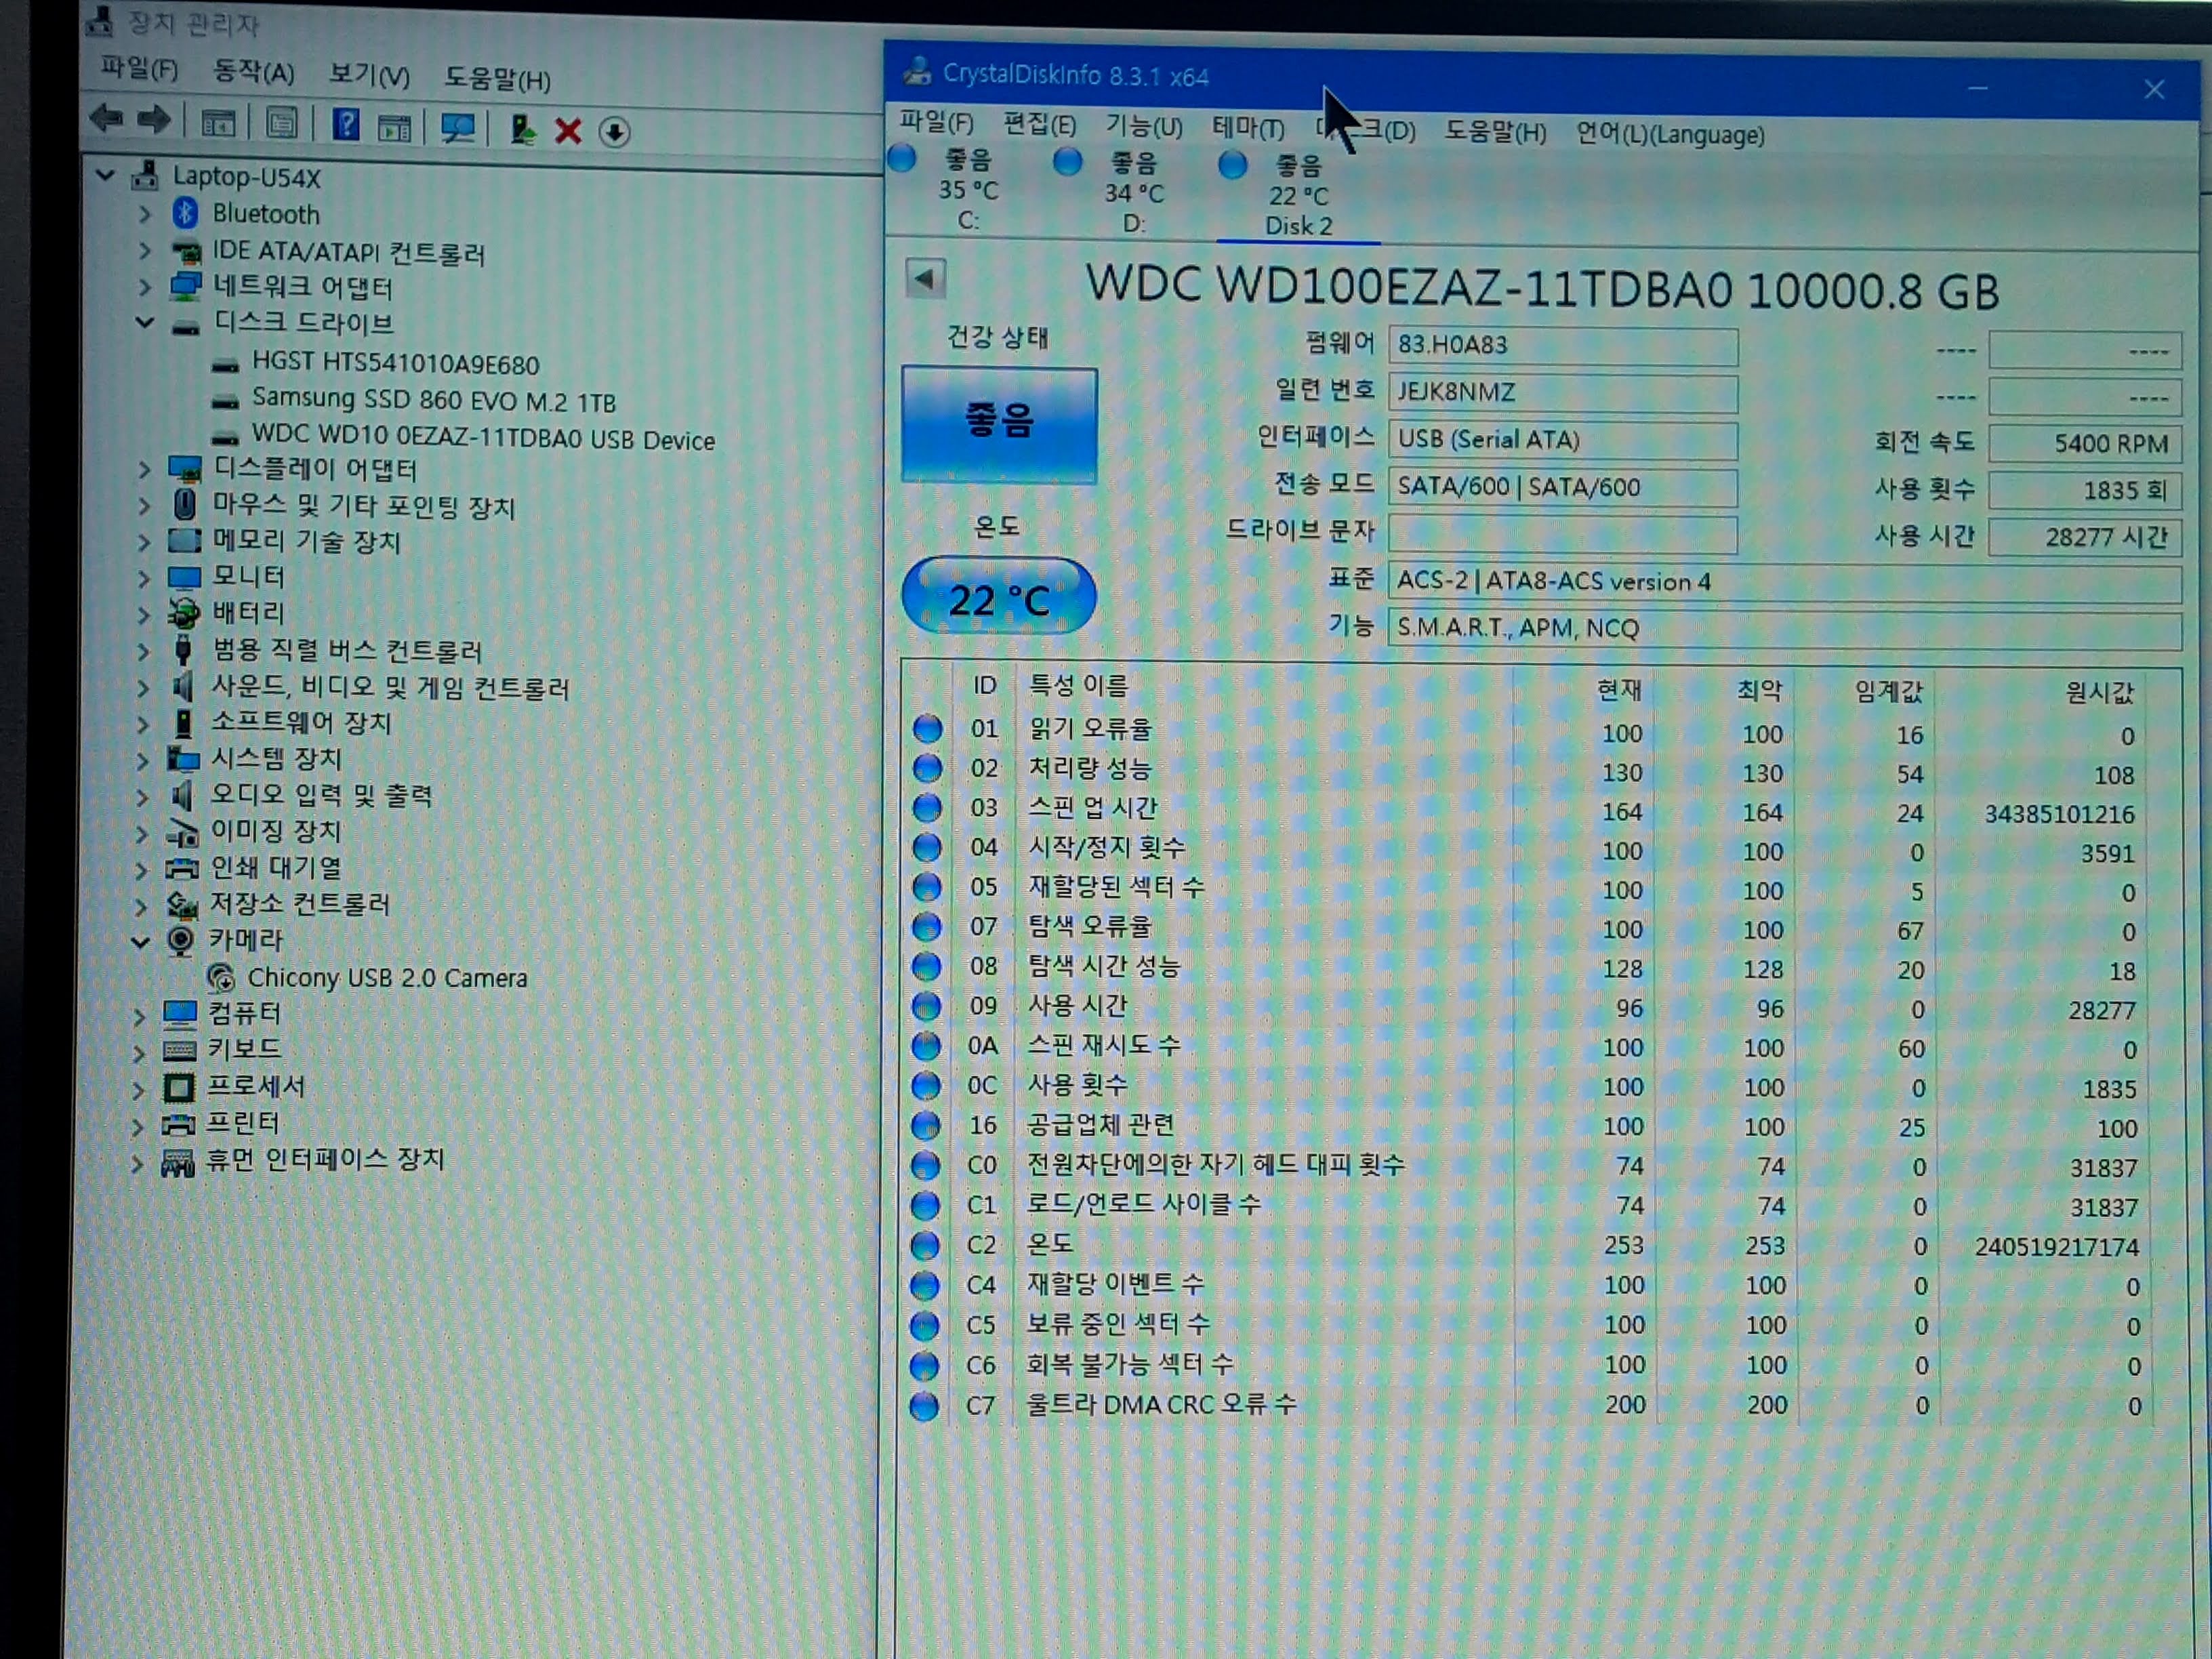2212x1659 pixels.
Task: Click the Chicony USB 2.0 Camera device icon
Action: tap(220, 977)
